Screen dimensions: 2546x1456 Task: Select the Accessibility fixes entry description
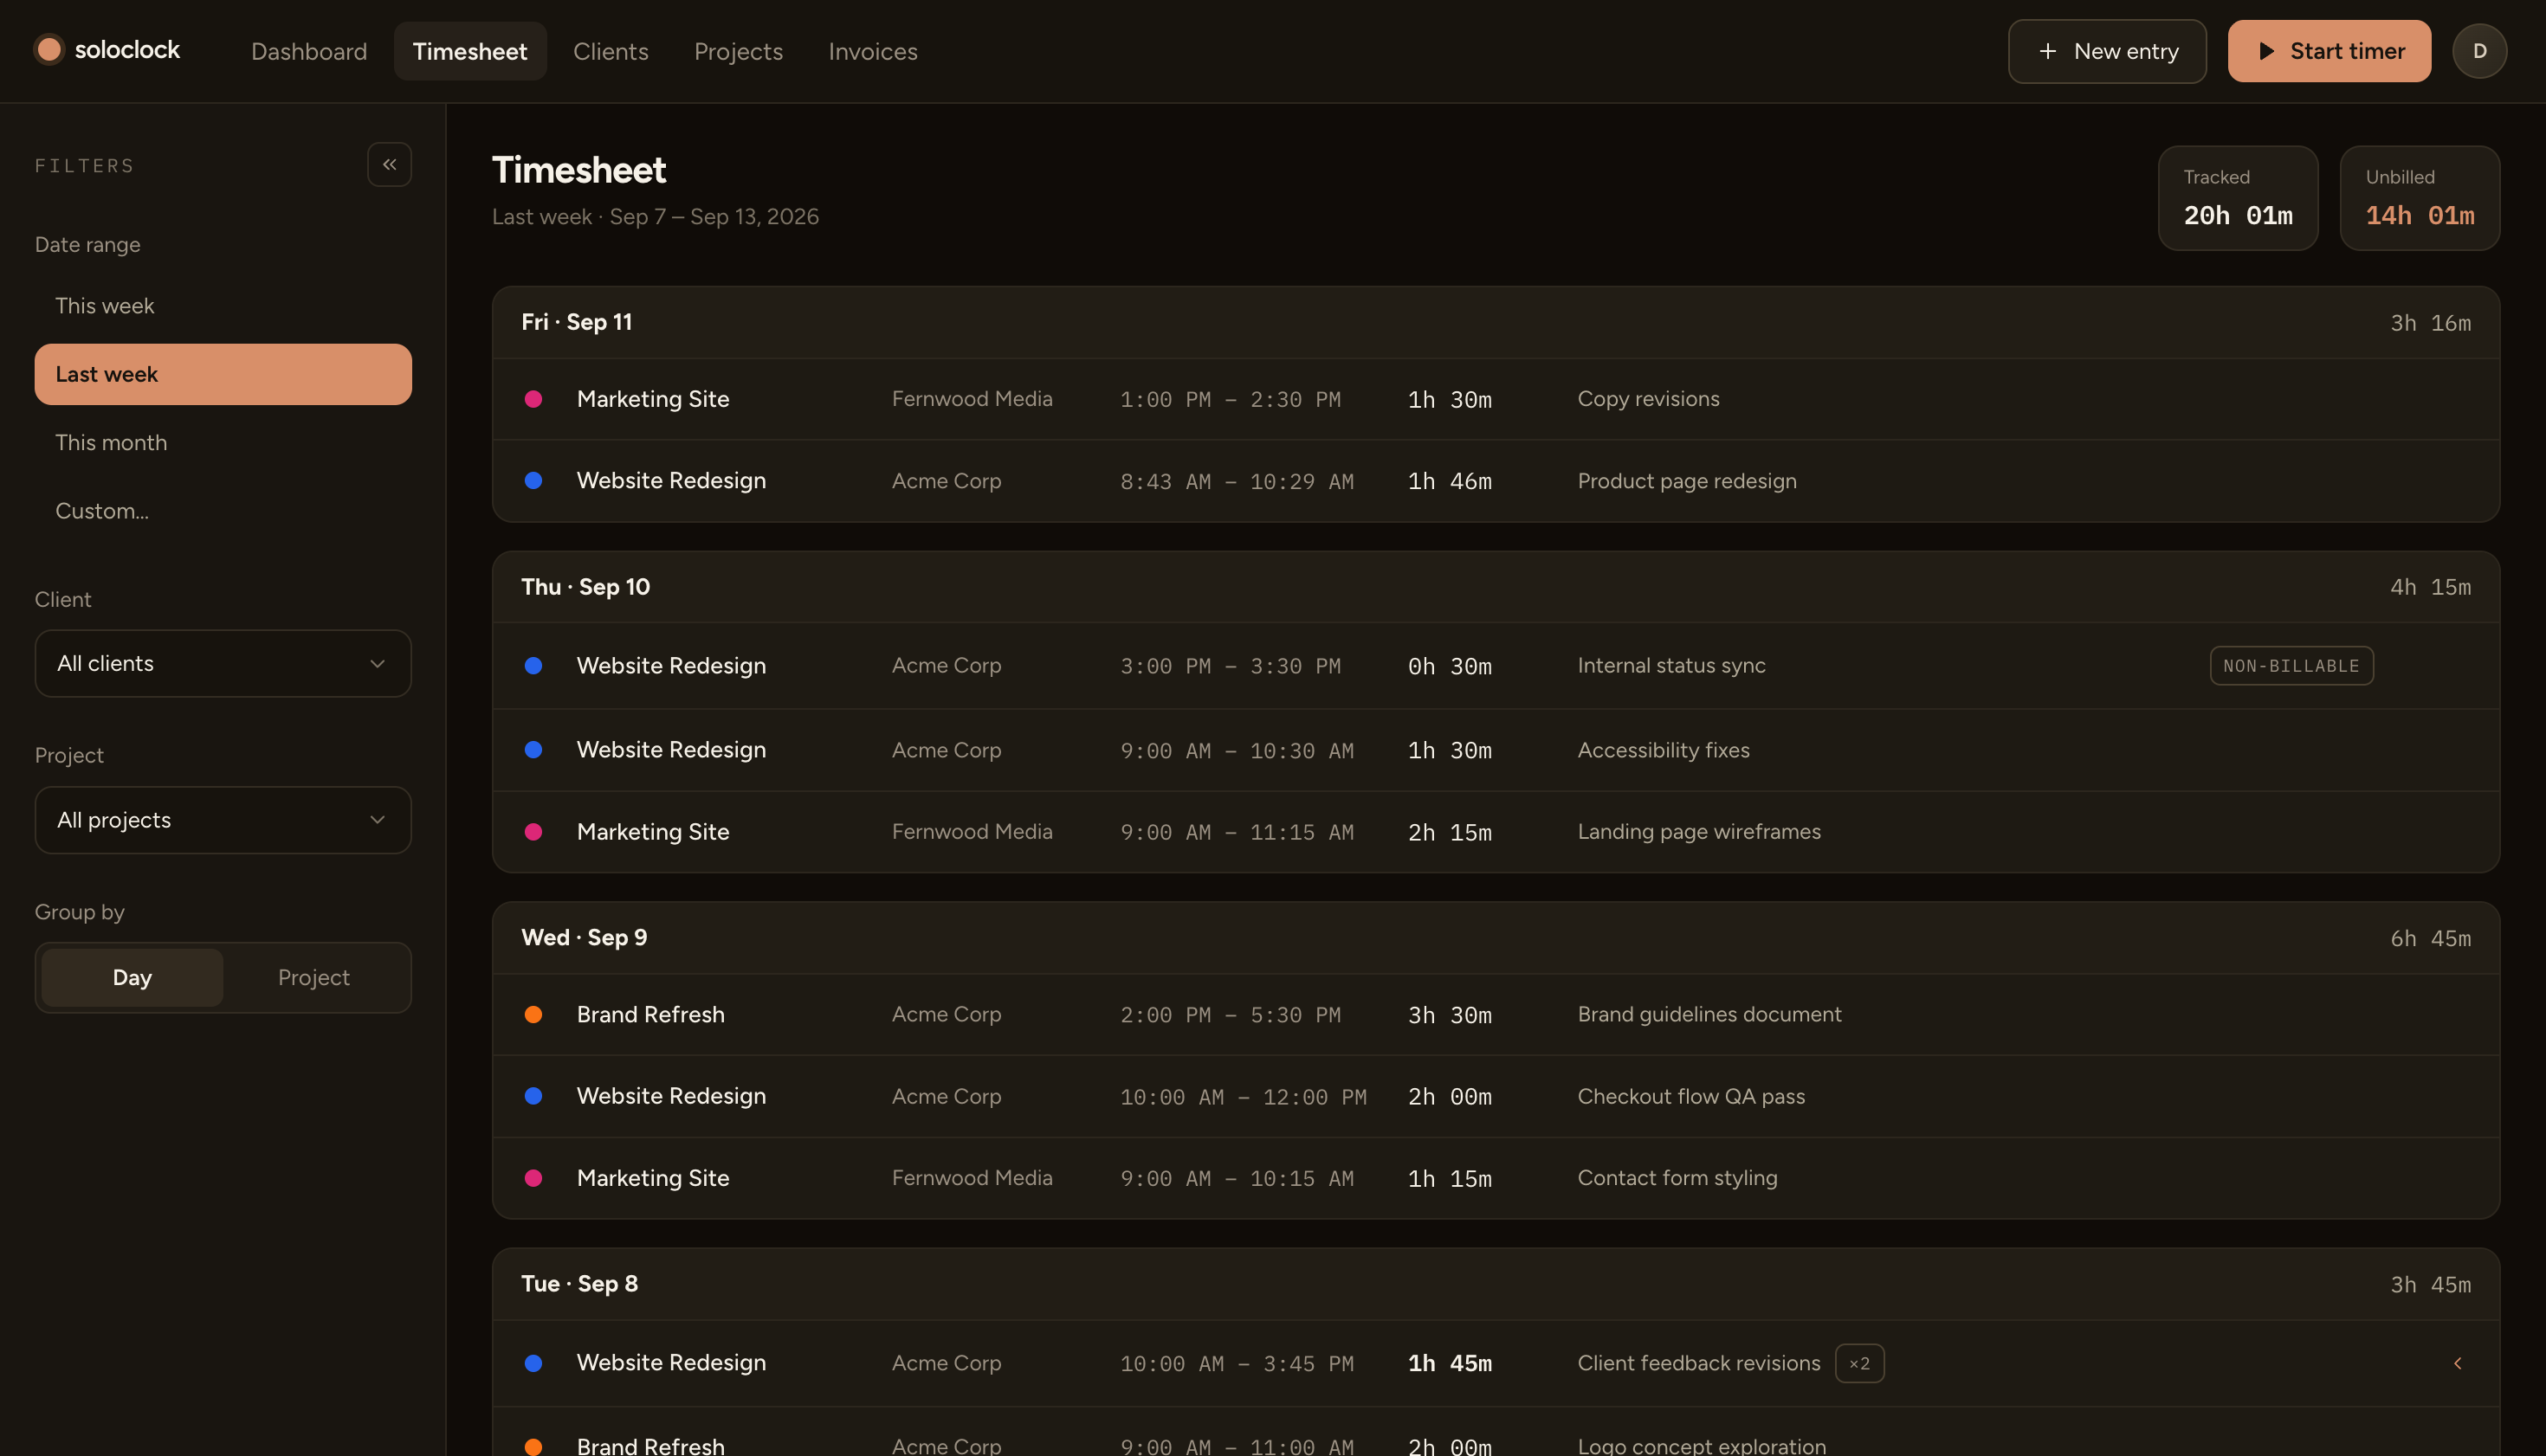point(1663,750)
